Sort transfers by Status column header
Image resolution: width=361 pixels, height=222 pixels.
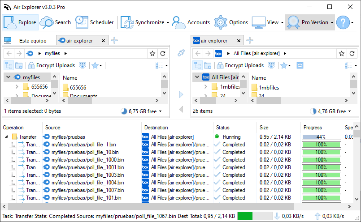tap(222, 128)
